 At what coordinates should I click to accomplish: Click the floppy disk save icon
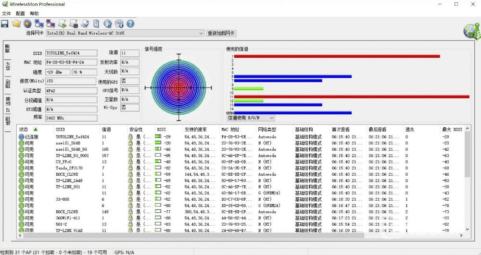tap(5, 24)
